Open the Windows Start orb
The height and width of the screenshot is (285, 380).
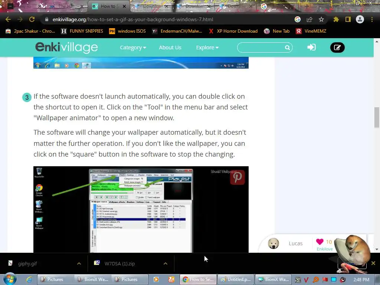point(10,279)
